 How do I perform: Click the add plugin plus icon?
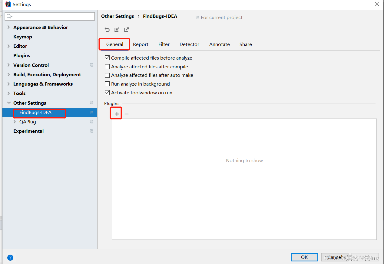click(116, 113)
